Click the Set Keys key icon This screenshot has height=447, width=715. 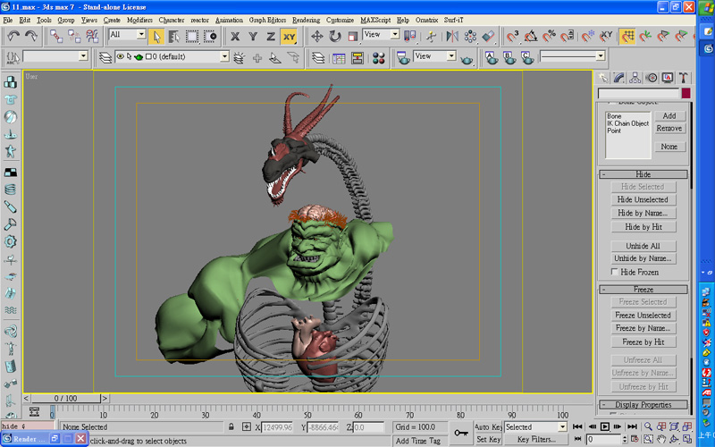click(x=461, y=433)
